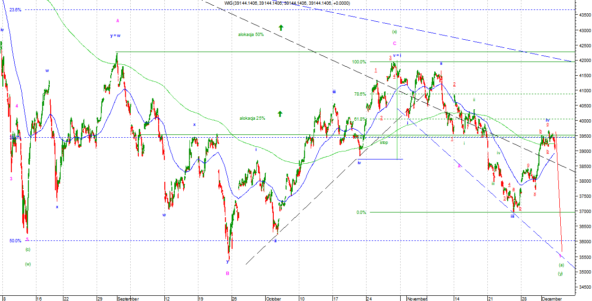
Task: Click the green (x) wave label
Action: (394, 32)
